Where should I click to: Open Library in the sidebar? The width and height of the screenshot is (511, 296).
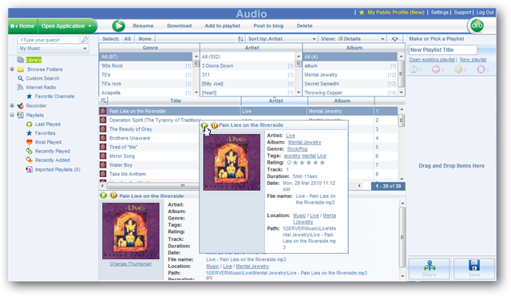pyautogui.click(x=34, y=60)
